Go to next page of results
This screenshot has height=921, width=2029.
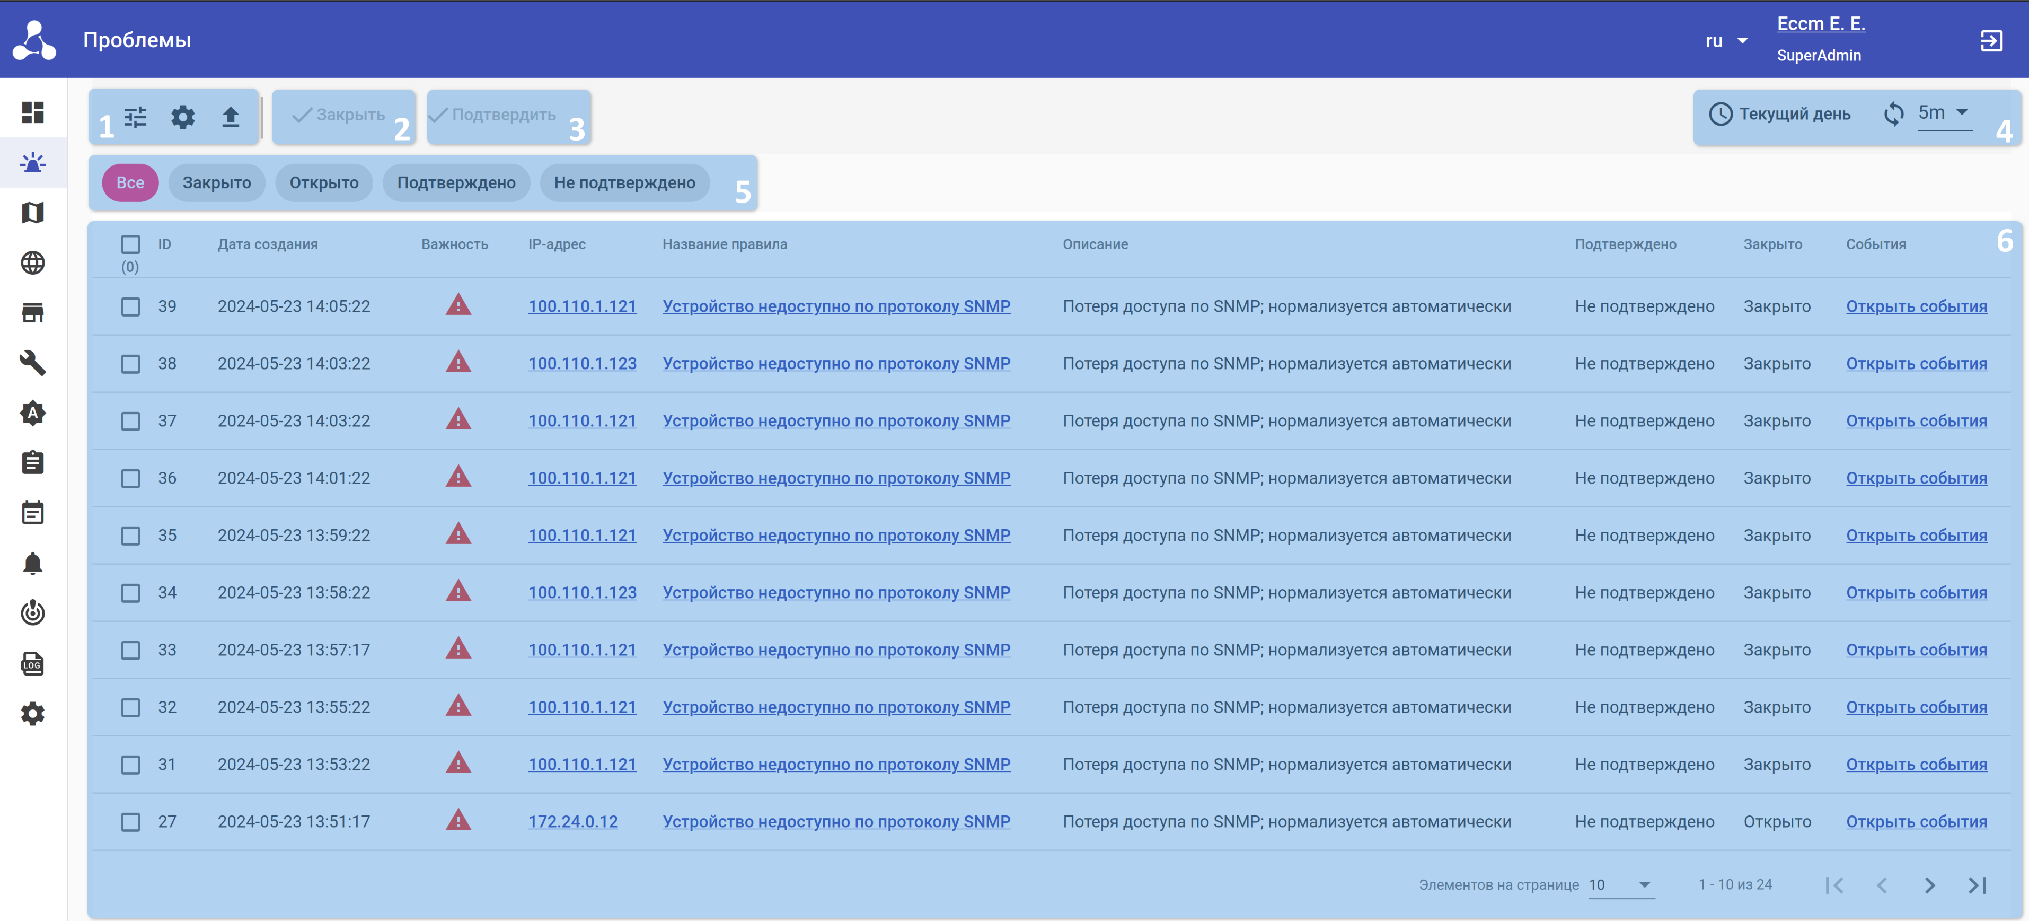point(1929,885)
